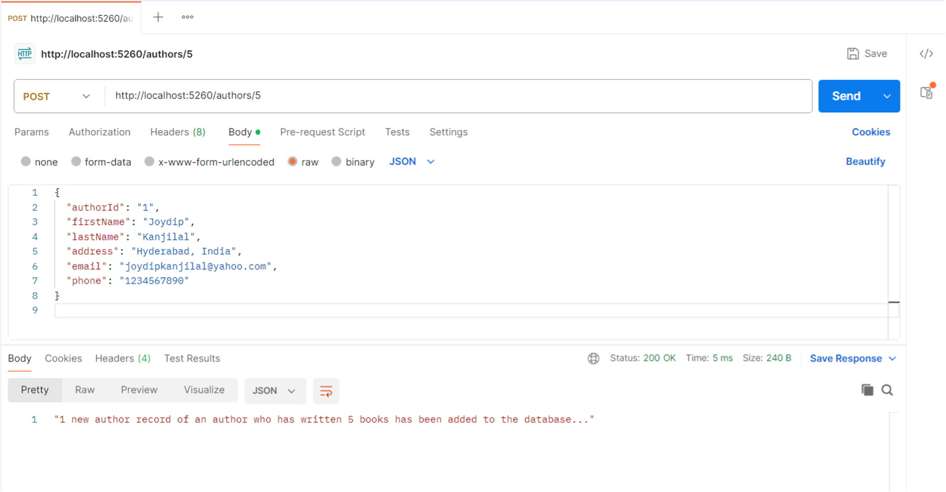Click the HTTP request type icon
This screenshot has width=946, height=492.
(24, 54)
